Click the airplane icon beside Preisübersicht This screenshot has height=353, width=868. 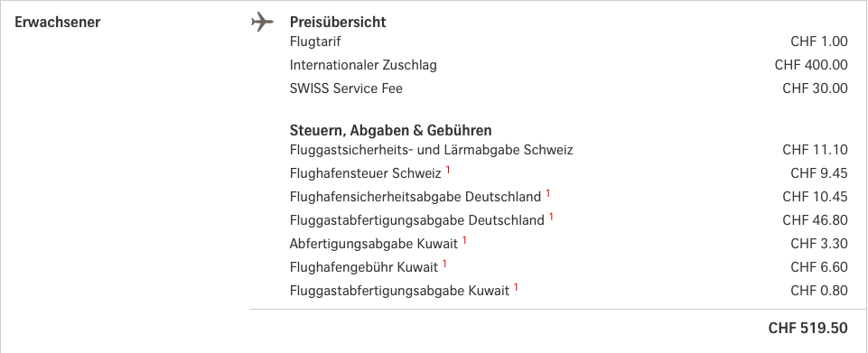tap(263, 23)
